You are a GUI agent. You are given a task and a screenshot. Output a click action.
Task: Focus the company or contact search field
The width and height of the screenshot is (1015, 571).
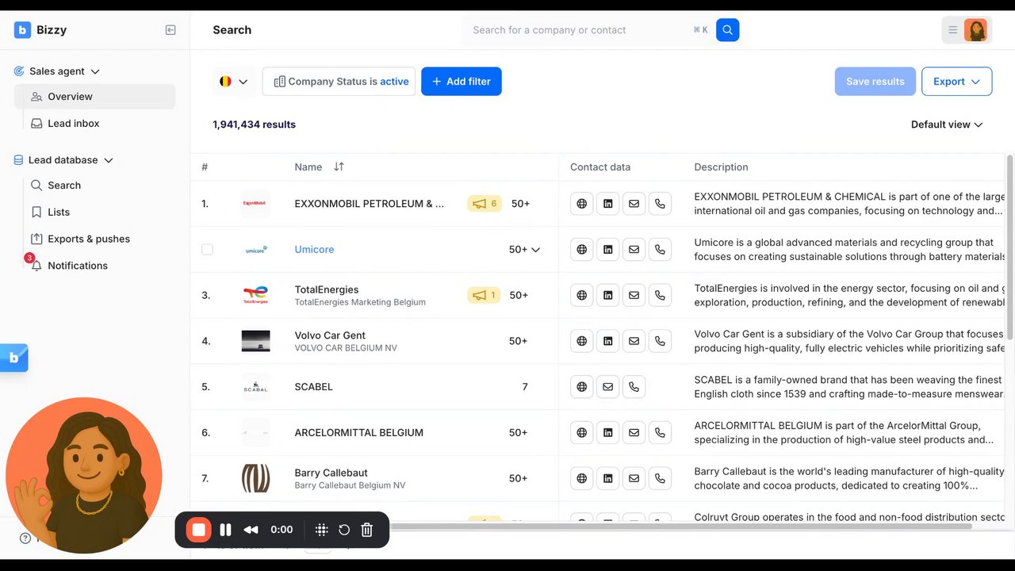(x=582, y=30)
